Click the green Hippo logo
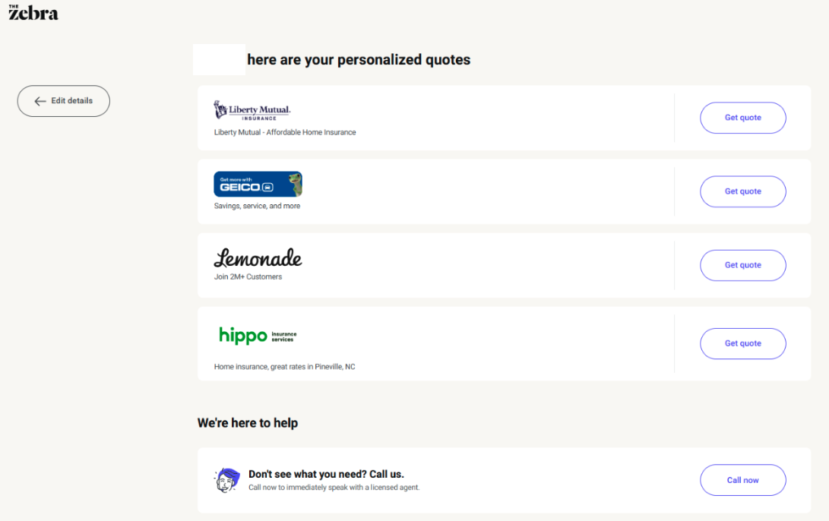The width and height of the screenshot is (829, 521). click(243, 335)
